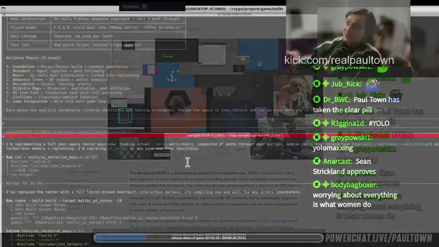Open the chat username Dr_BWC
This screenshot has width=439, height=247.
[337, 100]
